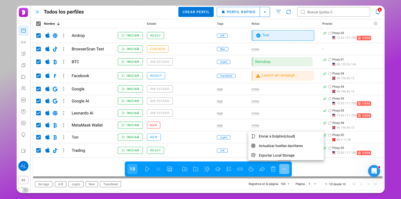Open the automation lightning icon in sidebar

pos(23,54)
